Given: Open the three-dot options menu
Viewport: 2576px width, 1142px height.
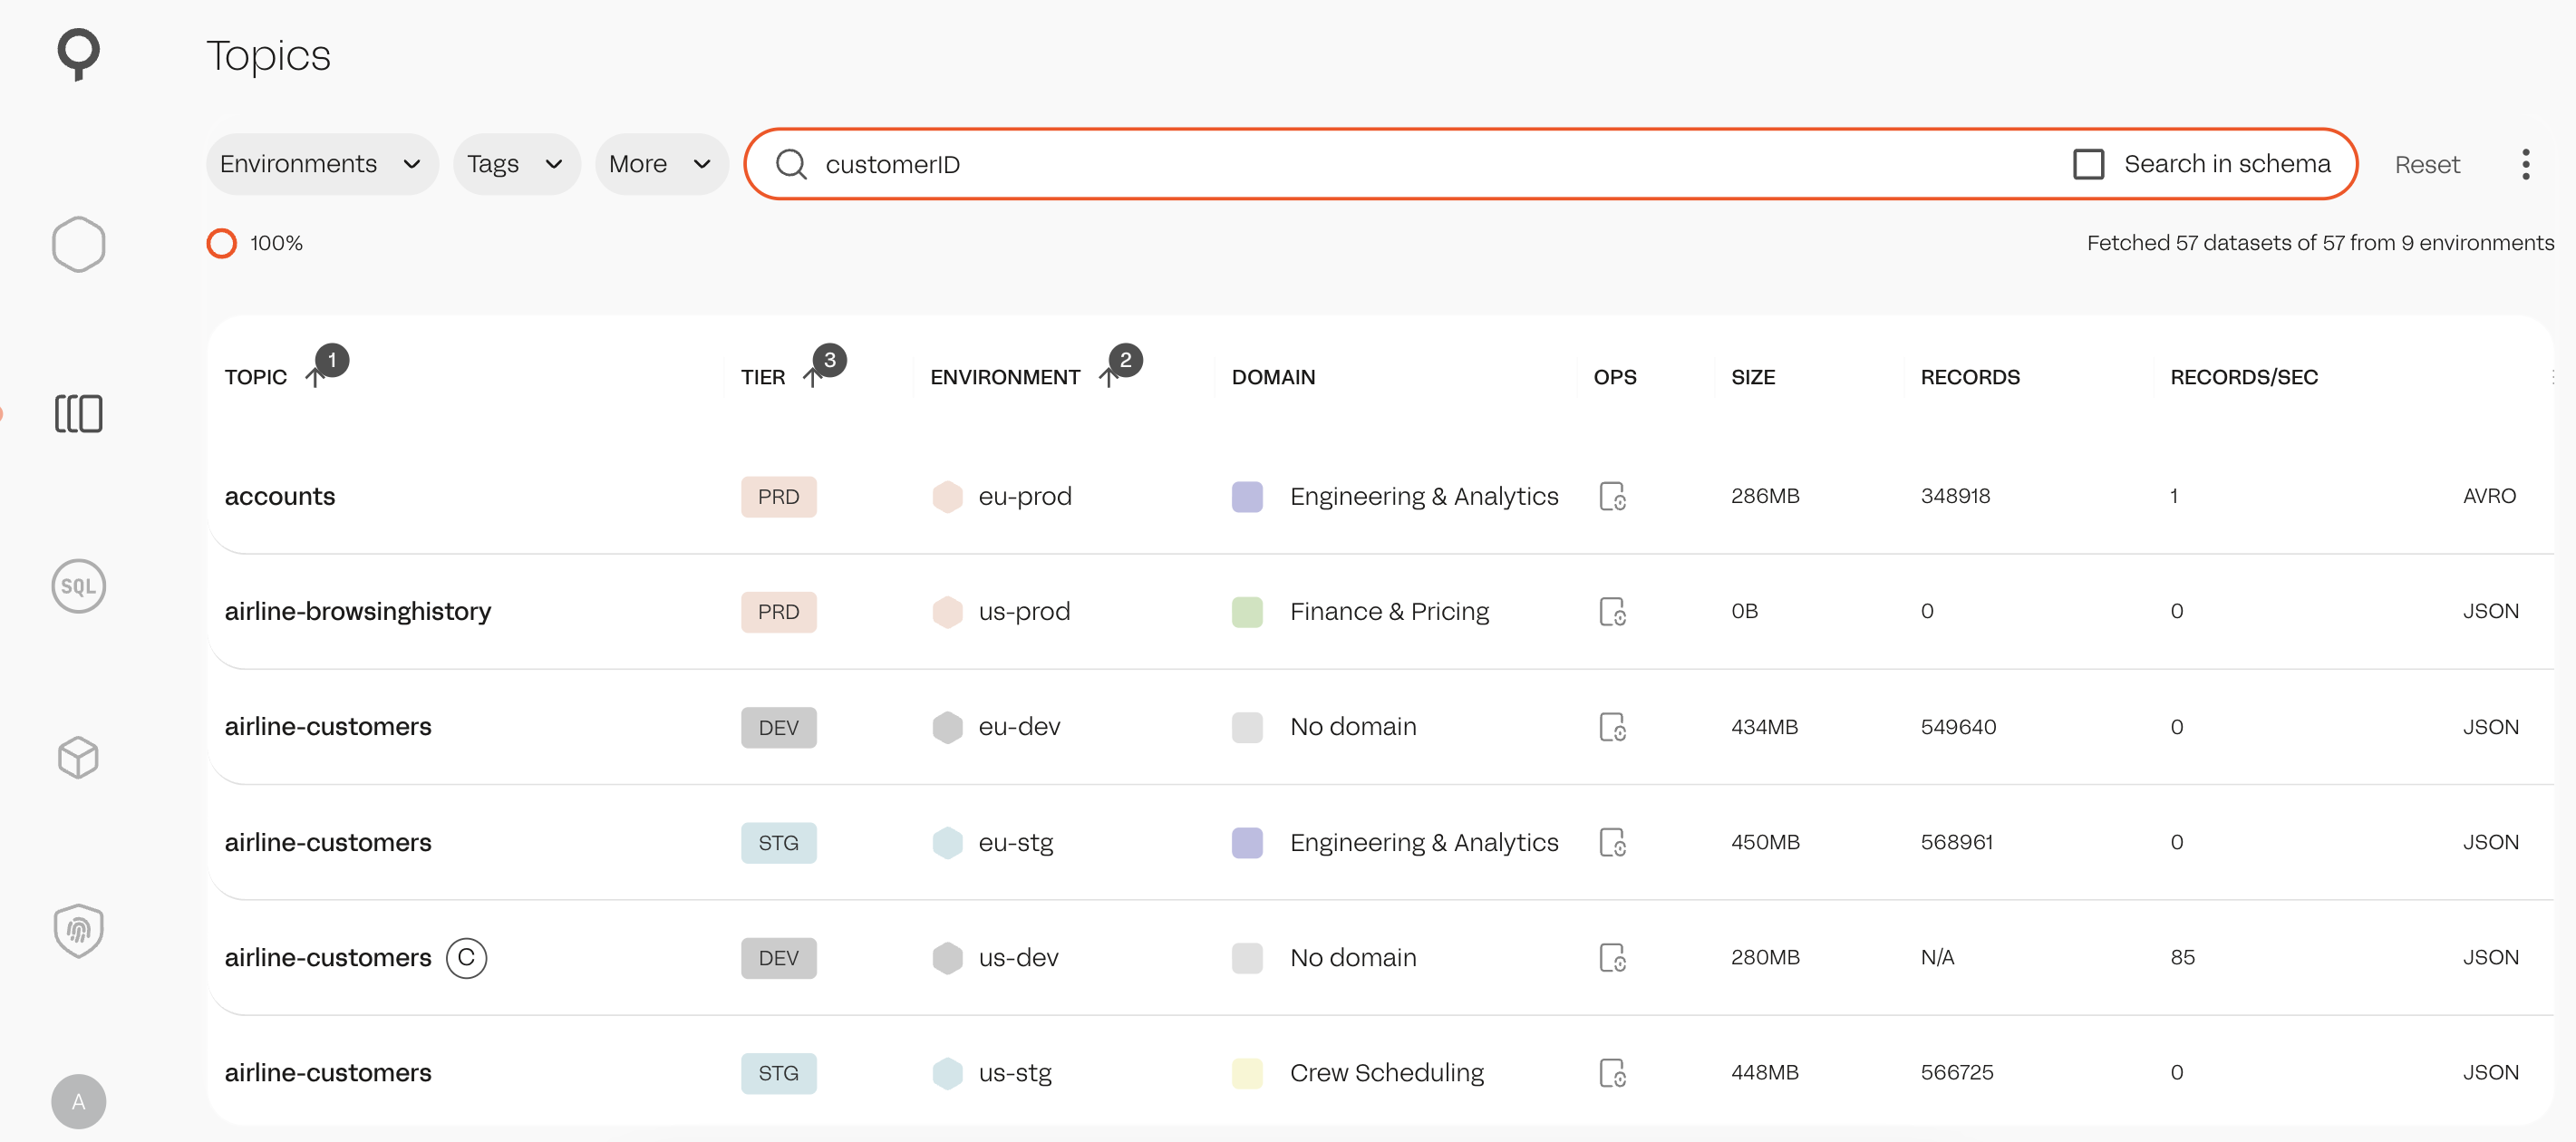Looking at the screenshot, I should point(2525,164).
